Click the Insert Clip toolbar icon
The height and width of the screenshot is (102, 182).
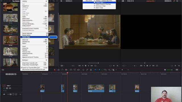coord(71,70)
